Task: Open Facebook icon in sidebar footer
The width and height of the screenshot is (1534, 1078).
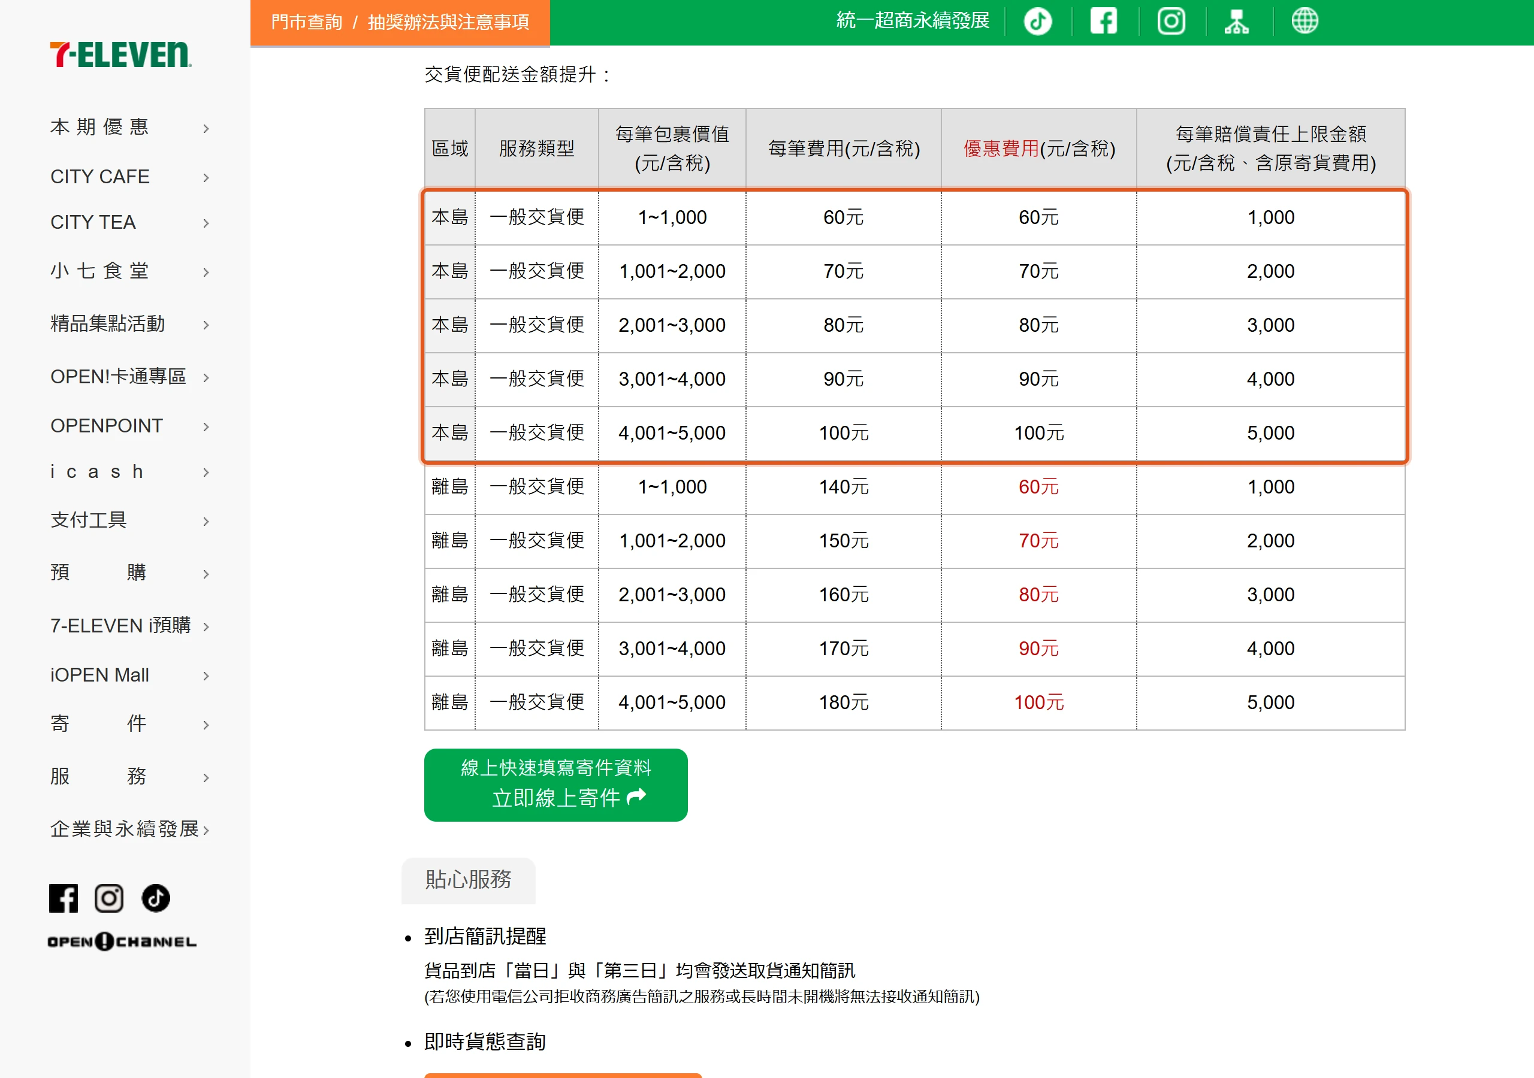Action: 64,898
